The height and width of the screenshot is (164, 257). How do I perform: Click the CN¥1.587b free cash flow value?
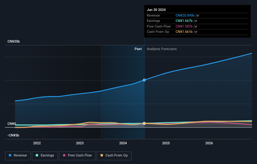coord(184,26)
